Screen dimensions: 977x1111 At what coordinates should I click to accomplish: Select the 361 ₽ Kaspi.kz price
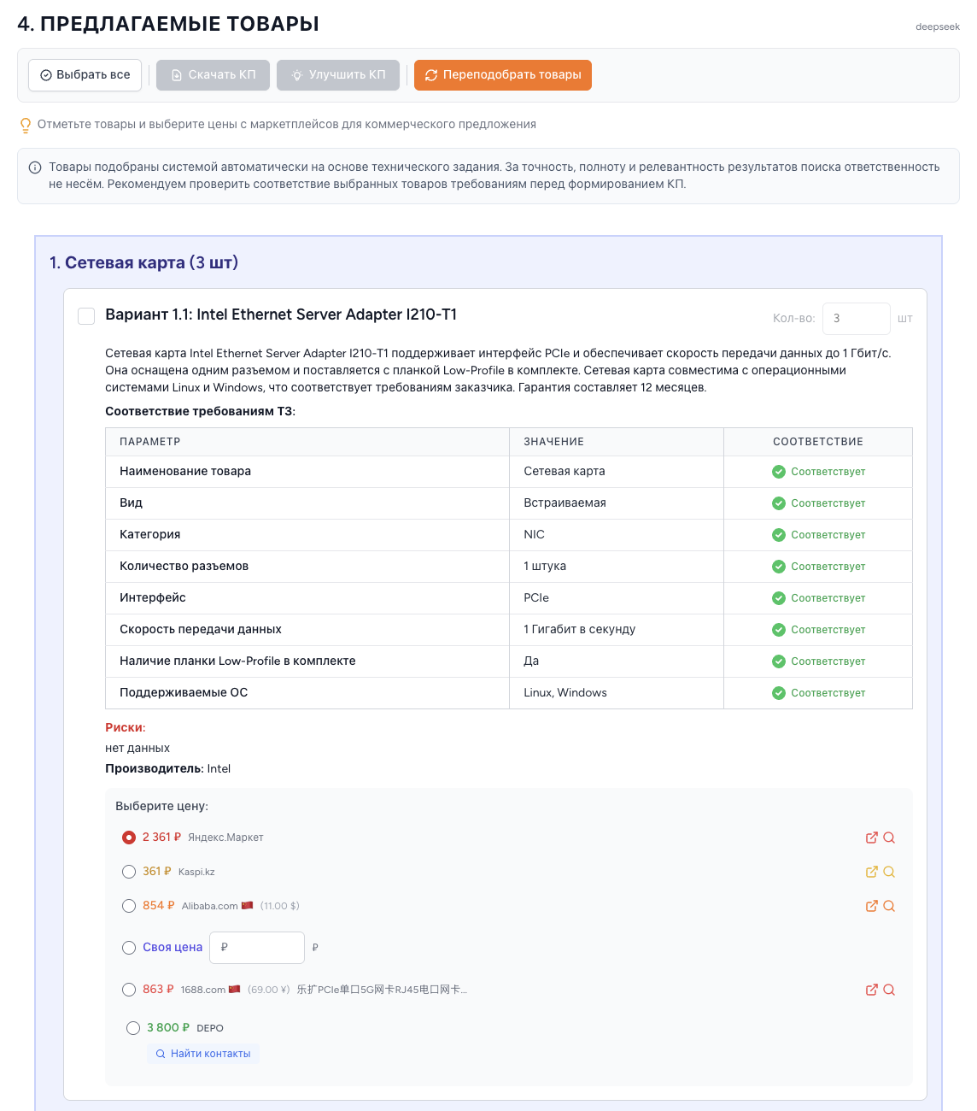tap(129, 872)
